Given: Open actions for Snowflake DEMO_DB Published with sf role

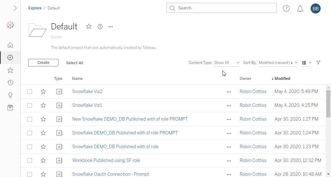Looking at the screenshot, I should [229, 147].
